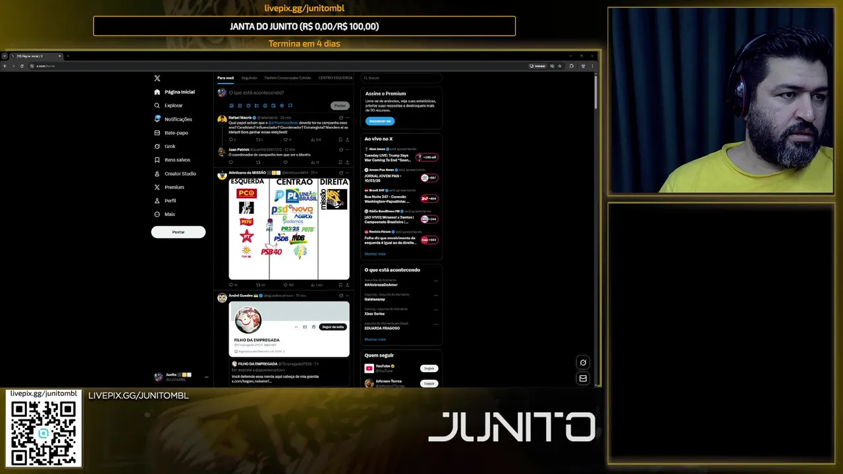The width and height of the screenshot is (843, 474).
Task: Open more options on Juan Patrick reply
Action: tap(347, 149)
